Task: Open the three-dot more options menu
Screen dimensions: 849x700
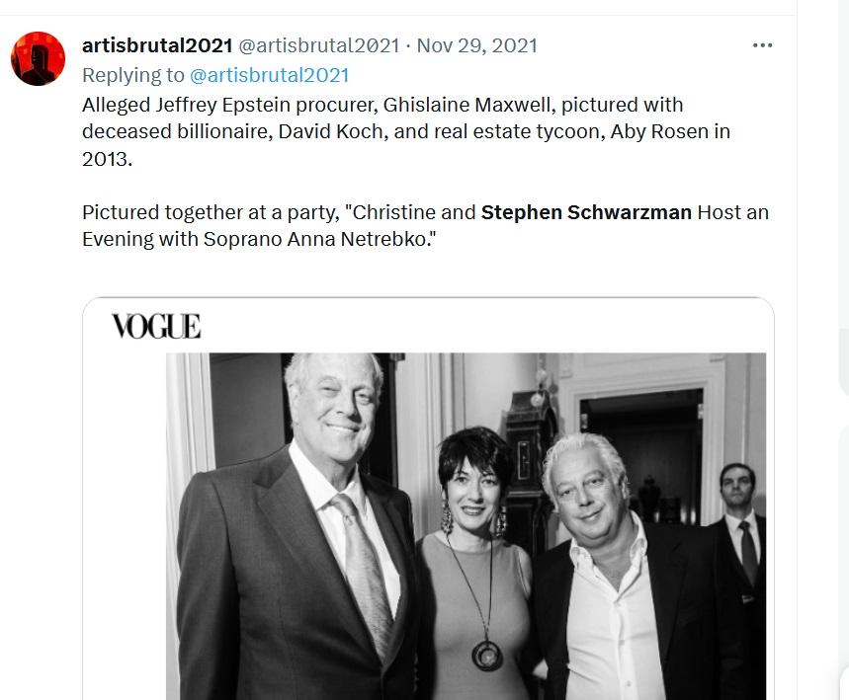Action: (762, 45)
